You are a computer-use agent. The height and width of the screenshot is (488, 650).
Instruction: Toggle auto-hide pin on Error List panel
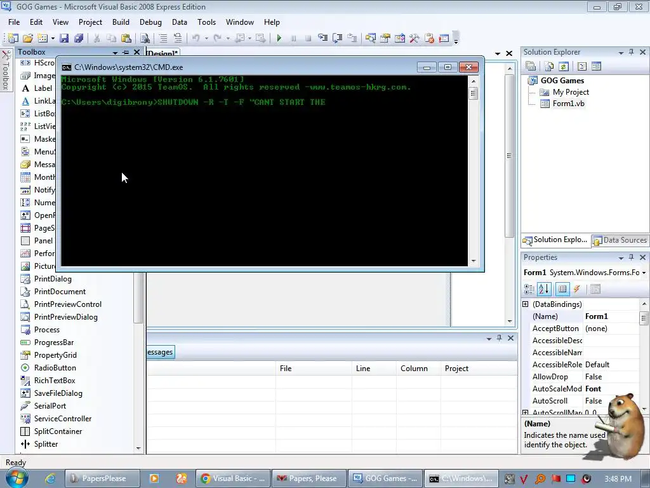[500, 338]
